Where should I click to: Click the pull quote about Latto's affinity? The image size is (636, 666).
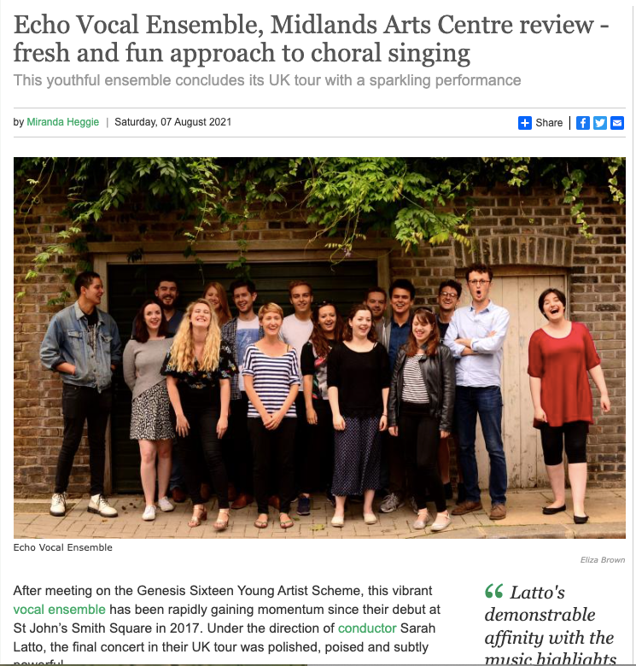click(x=551, y=623)
